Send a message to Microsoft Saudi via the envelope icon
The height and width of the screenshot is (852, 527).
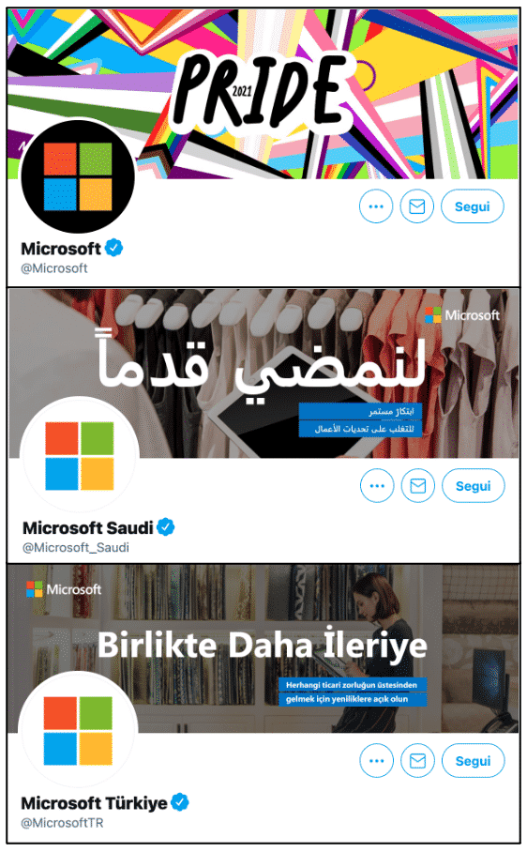[x=418, y=486]
